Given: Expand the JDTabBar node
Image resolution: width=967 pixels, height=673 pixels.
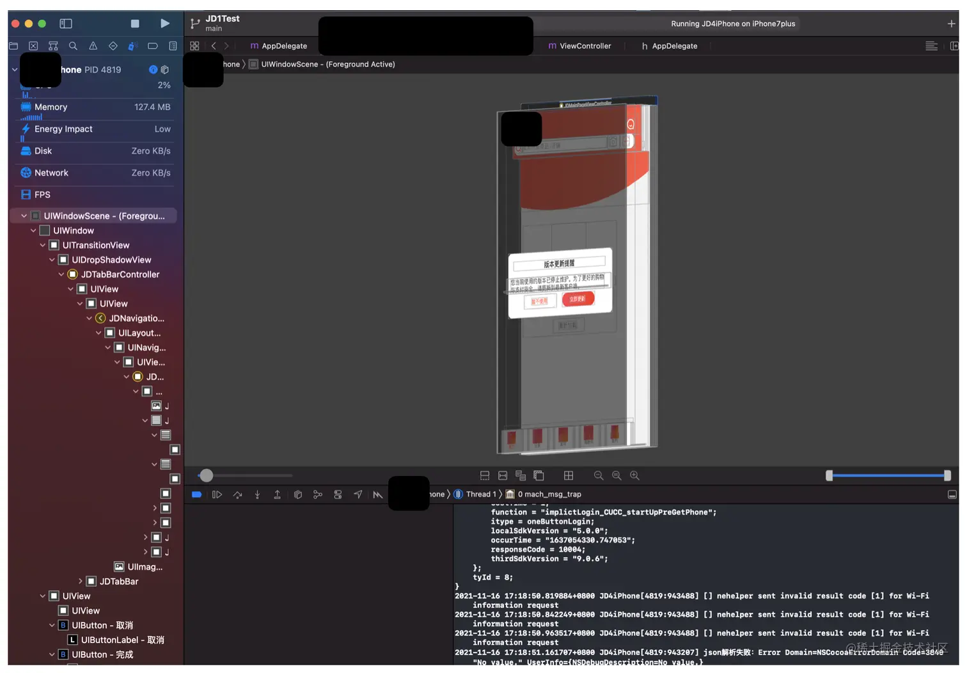Looking at the screenshot, I should (x=81, y=582).
